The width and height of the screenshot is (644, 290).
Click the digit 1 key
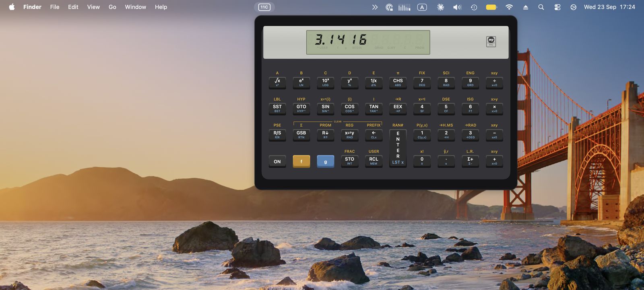click(422, 135)
